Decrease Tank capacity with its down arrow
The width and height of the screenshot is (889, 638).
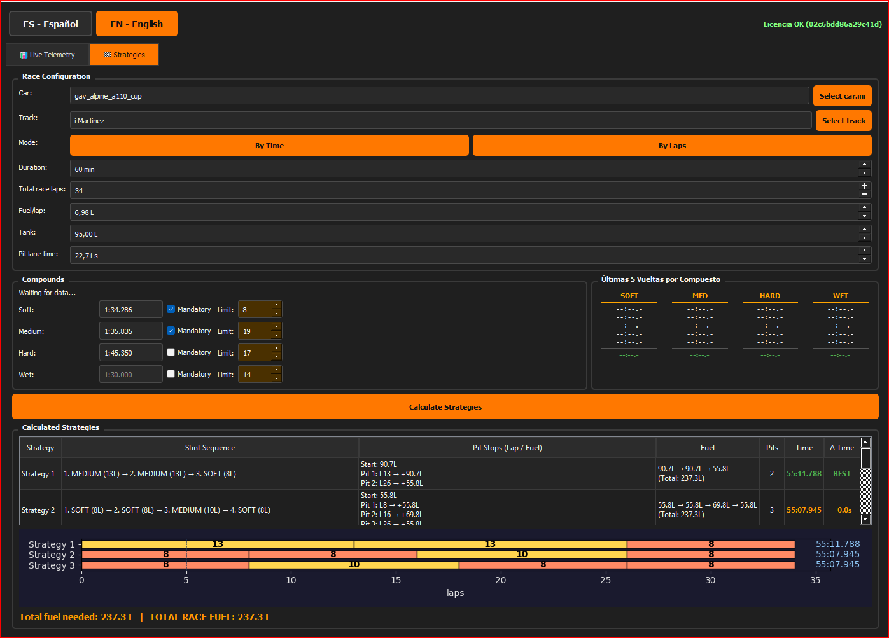pyautogui.click(x=864, y=238)
